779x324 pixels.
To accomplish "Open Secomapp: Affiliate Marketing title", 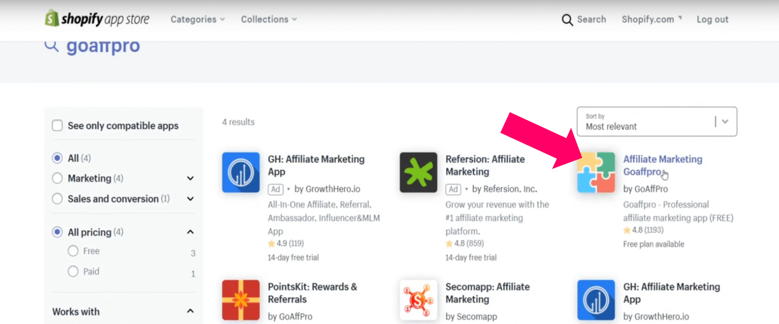I will point(488,293).
